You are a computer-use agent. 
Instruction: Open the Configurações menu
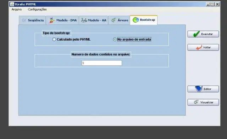click(37, 10)
